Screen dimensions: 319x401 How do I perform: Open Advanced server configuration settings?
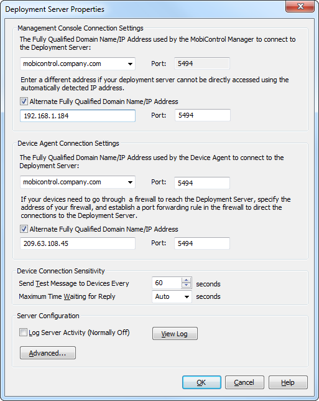coord(48,353)
